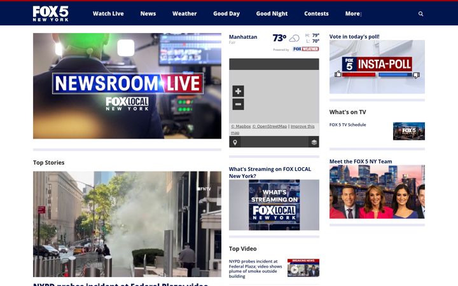Open the FOX 5 NY team photo
Image resolution: width=458 pixels, height=286 pixels.
tap(377, 192)
